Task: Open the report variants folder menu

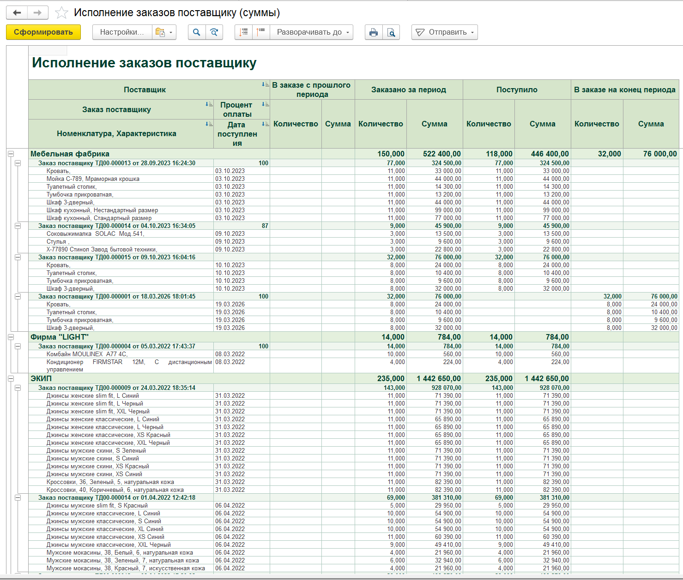Action: pyautogui.click(x=164, y=32)
